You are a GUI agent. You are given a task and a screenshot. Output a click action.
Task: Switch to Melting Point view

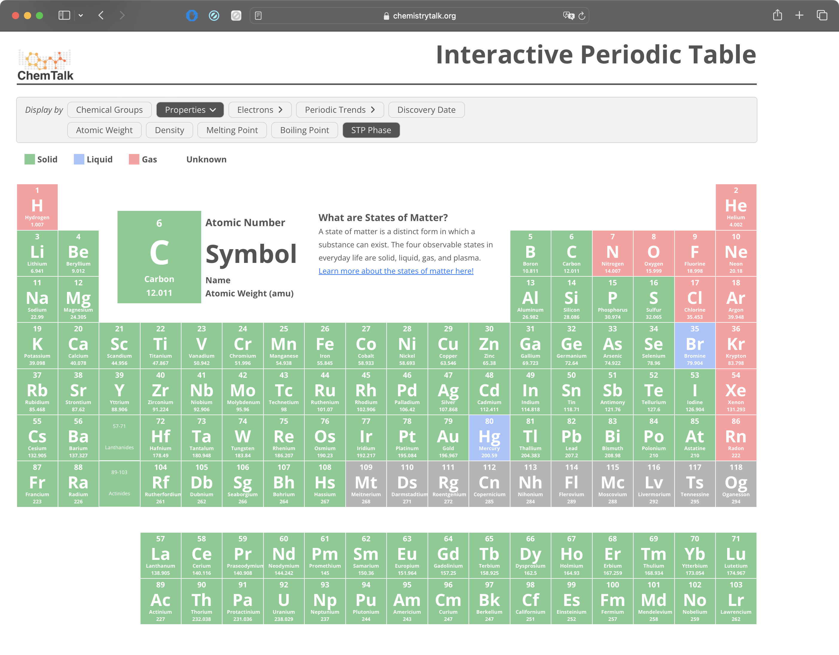pyautogui.click(x=232, y=130)
